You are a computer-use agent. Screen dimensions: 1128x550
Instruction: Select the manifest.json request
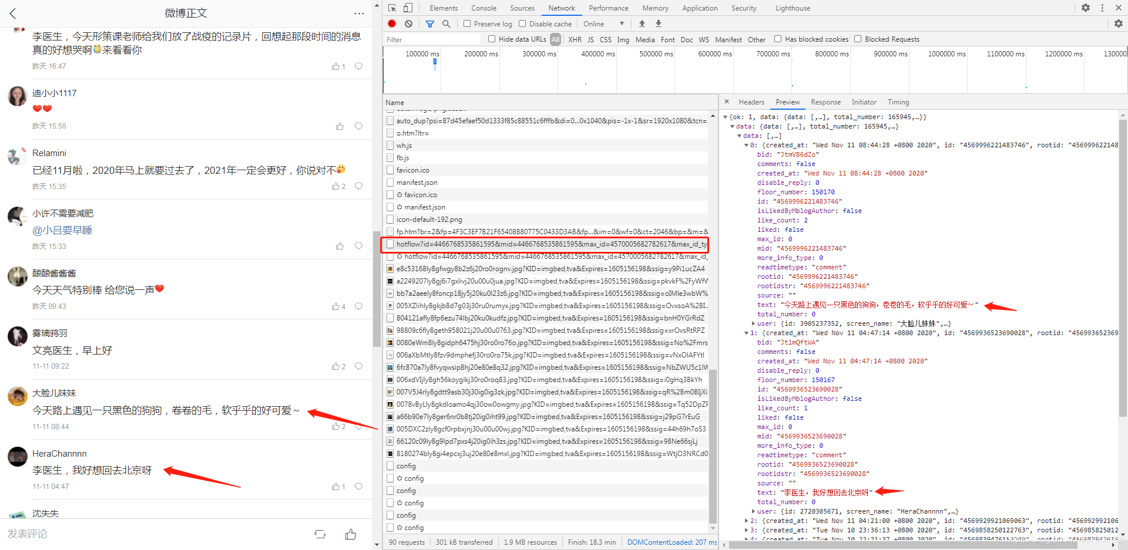[417, 182]
